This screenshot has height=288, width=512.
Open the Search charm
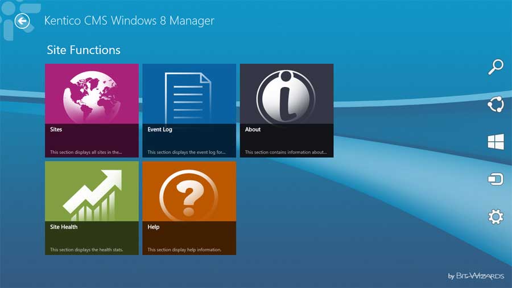pos(496,67)
